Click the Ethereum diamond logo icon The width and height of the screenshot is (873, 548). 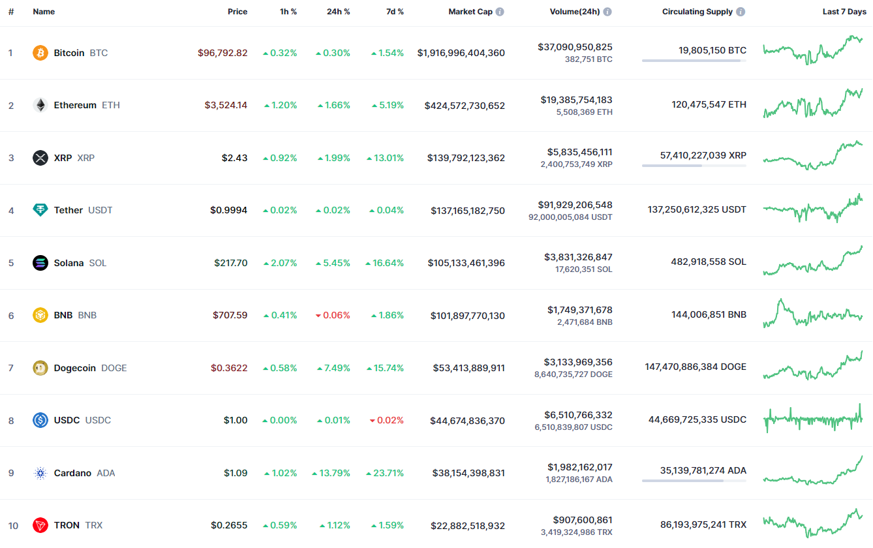point(40,105)
